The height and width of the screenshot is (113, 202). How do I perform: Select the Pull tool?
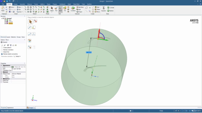pos(56,9)
